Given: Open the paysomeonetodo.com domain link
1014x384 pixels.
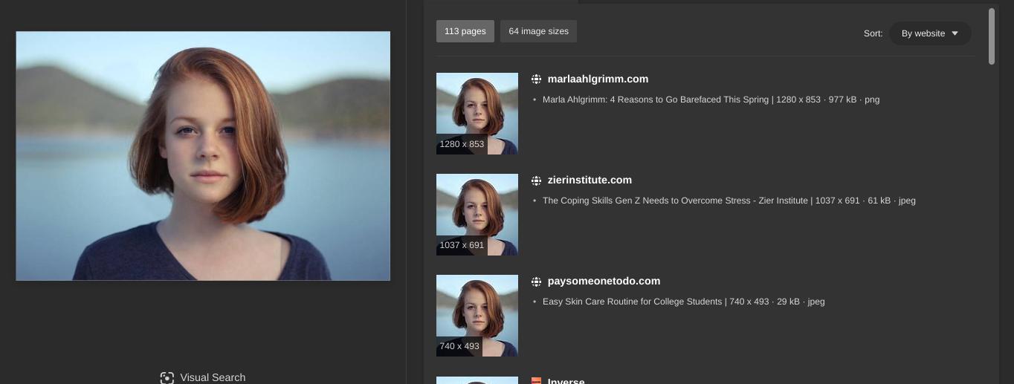Looking at the screenshot, I should 604,281.
